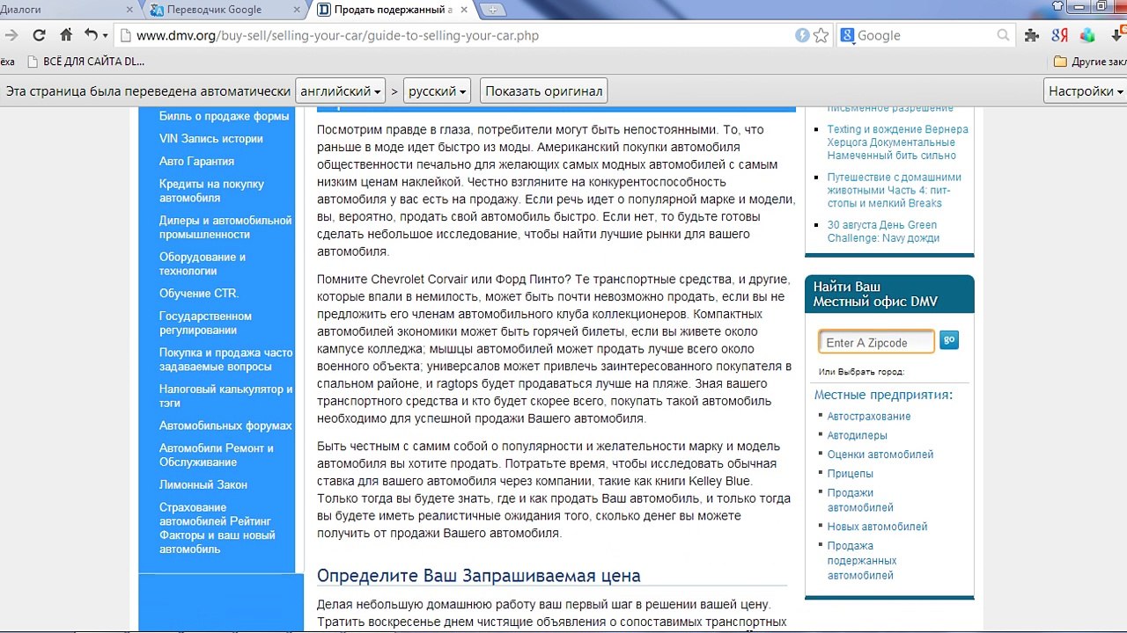Click the письменное разрешение link
This screenshot has width=1127, height=633.
[890, 108]
